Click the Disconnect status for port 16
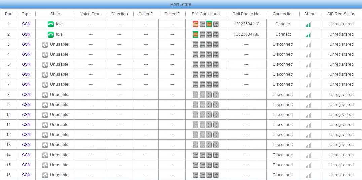Screen dimensions: 362x180 coord(283,175)
